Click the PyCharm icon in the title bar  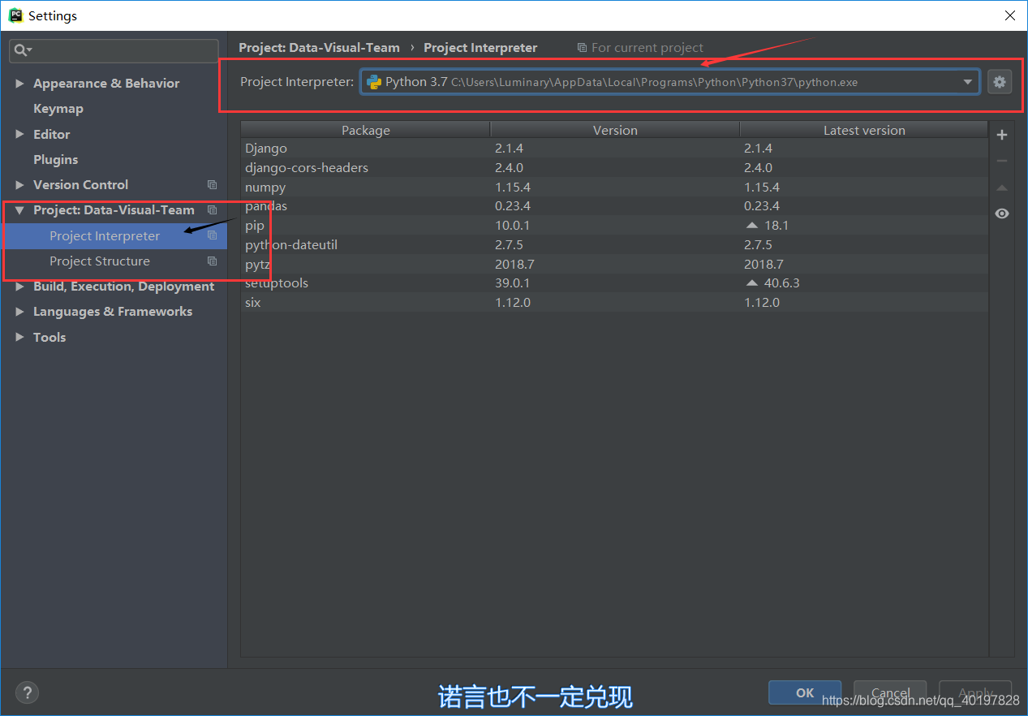(x=15, y=15)
